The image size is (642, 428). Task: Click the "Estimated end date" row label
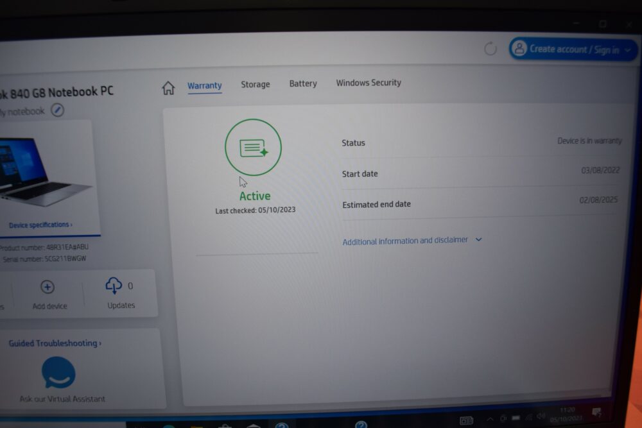pos(376,204)
